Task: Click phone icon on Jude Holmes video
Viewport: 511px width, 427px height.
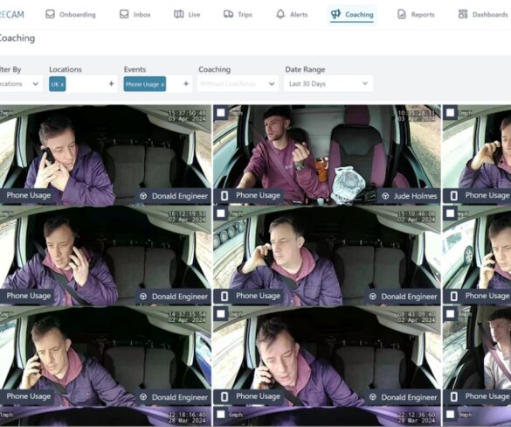Action: tap(224, 195)
